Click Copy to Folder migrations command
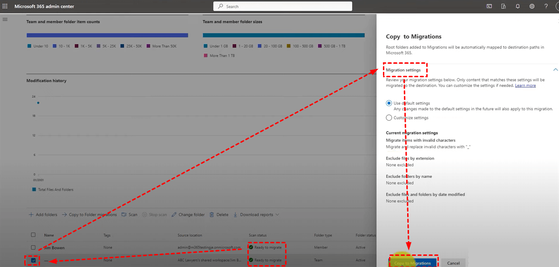 89,215
